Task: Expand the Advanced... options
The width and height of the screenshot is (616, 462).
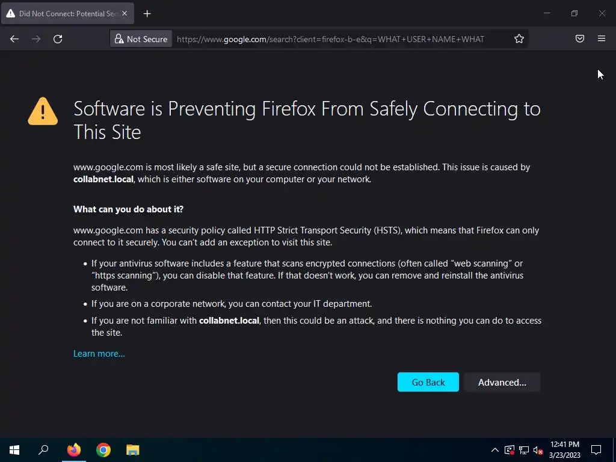Action: point(502,382)
